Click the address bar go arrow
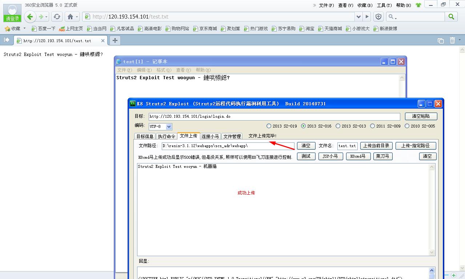Screen dimensions: 465x279 click(367, 17)
